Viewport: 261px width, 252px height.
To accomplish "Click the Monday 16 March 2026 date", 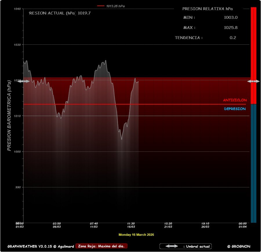I will pos(136,235).
